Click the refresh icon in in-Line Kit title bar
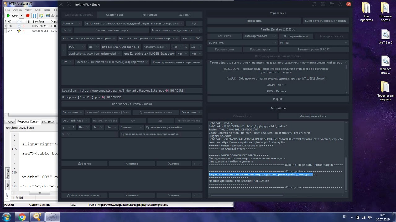The image size is (396, 222). tap(314, 4)
